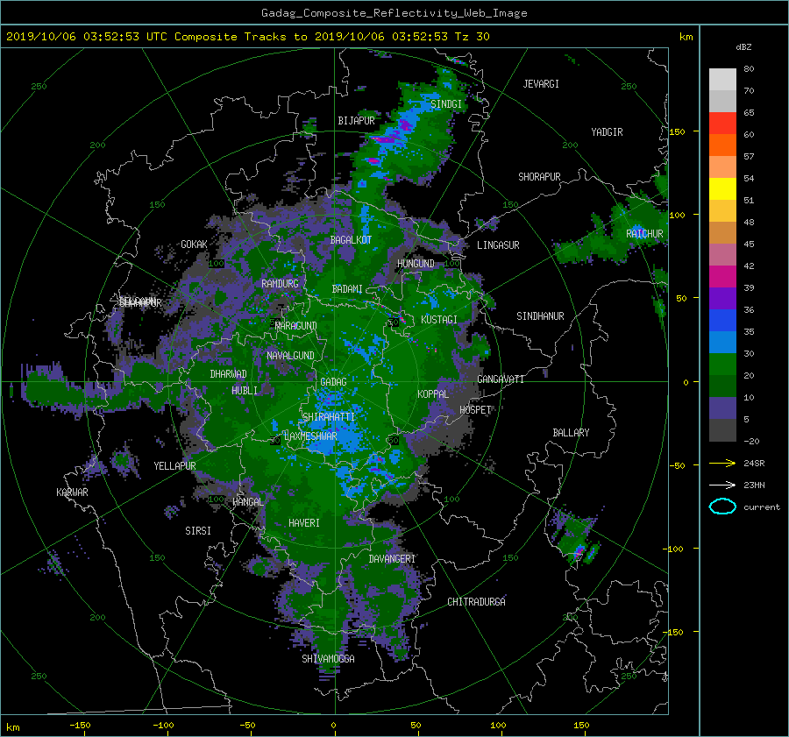Select the red 60 dBZ color swatch
789x737 pixels.
pos(722,123)
